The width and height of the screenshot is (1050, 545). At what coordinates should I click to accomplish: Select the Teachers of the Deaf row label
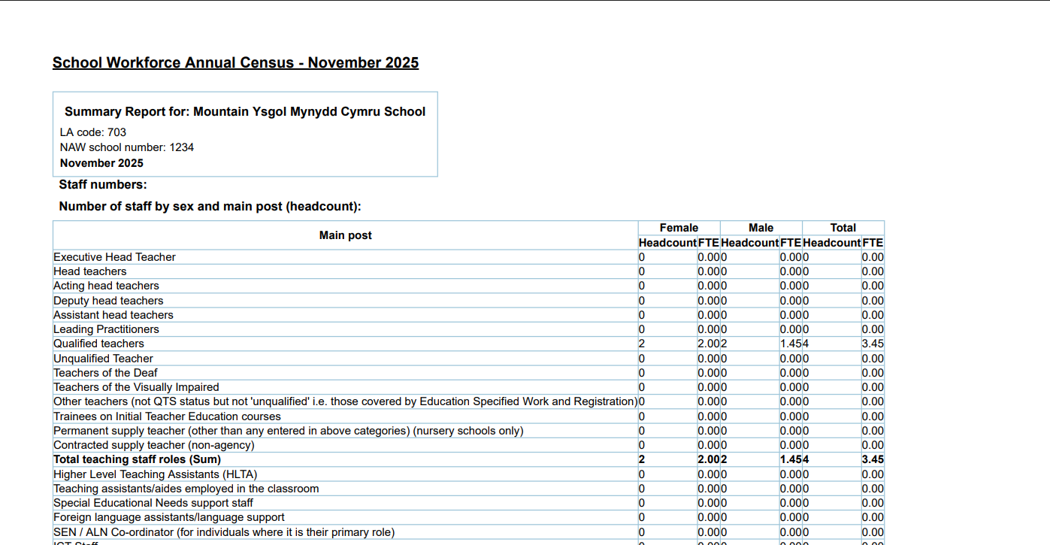point(105,373)
